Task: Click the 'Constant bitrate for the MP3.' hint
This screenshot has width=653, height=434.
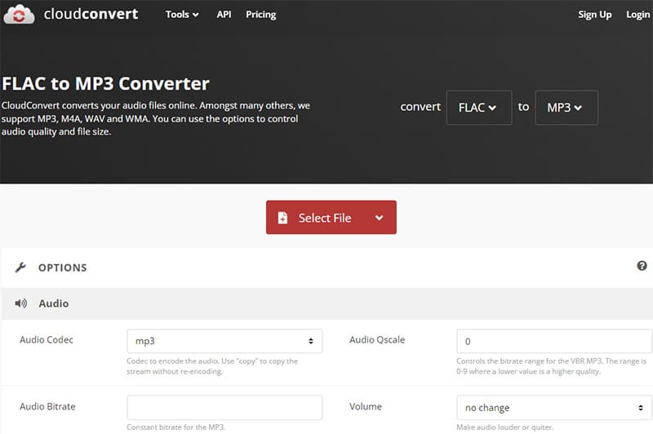Action: [x=175, y=427]
